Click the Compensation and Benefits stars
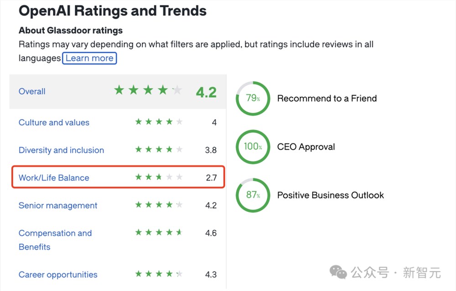 pyautogui.click(x=159, y=233)
